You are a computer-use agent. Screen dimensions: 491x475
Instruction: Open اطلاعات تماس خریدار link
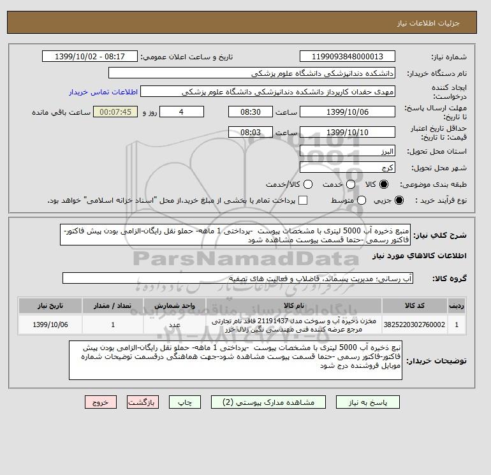point(103,92)
